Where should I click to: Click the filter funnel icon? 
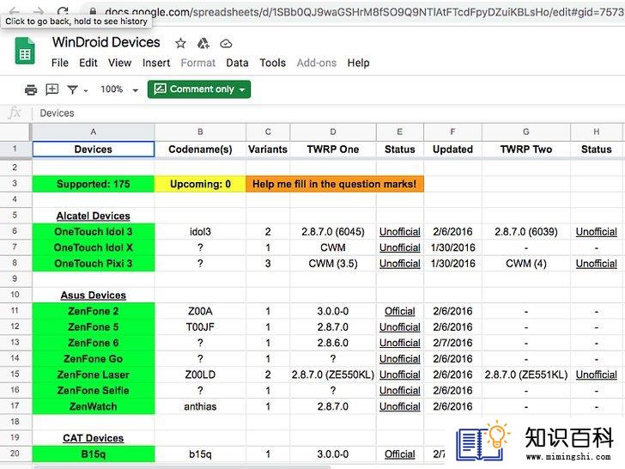(x=72, y=89)
